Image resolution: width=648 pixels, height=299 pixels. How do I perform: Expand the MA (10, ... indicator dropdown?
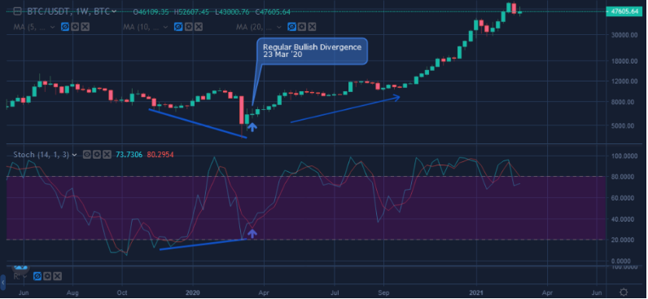click(165, 28)
